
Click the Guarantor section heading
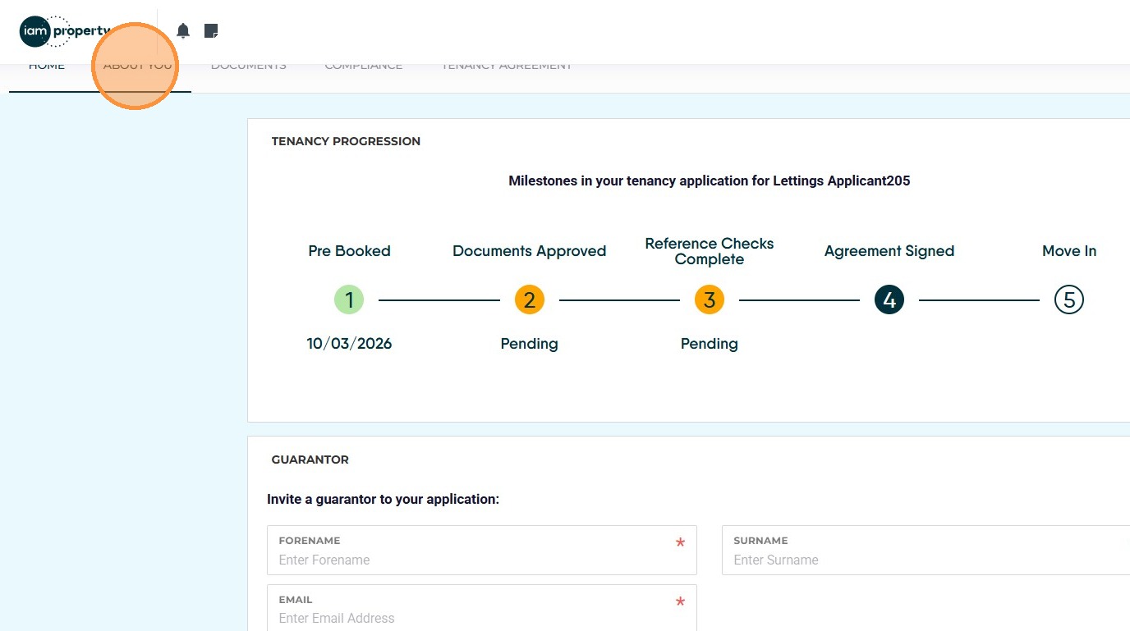tap(310, 460)
